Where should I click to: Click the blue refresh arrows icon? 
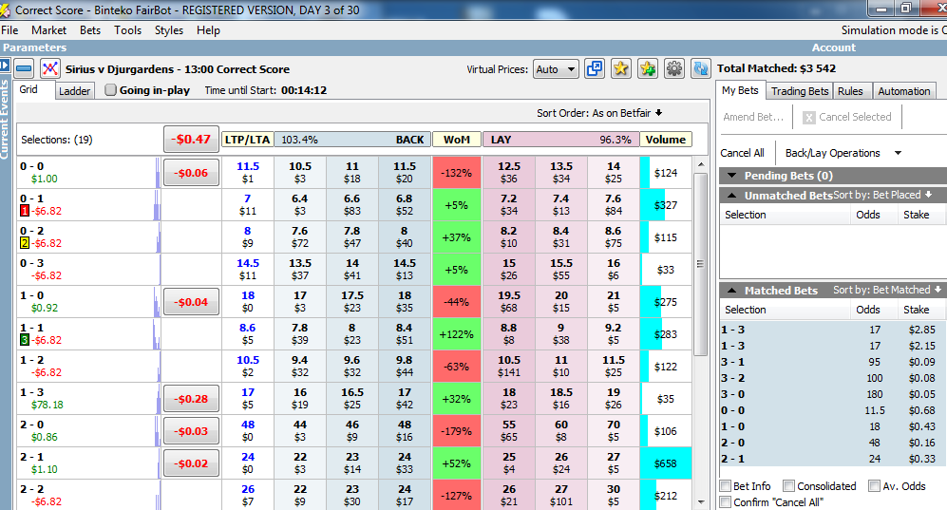click(700, 68)
